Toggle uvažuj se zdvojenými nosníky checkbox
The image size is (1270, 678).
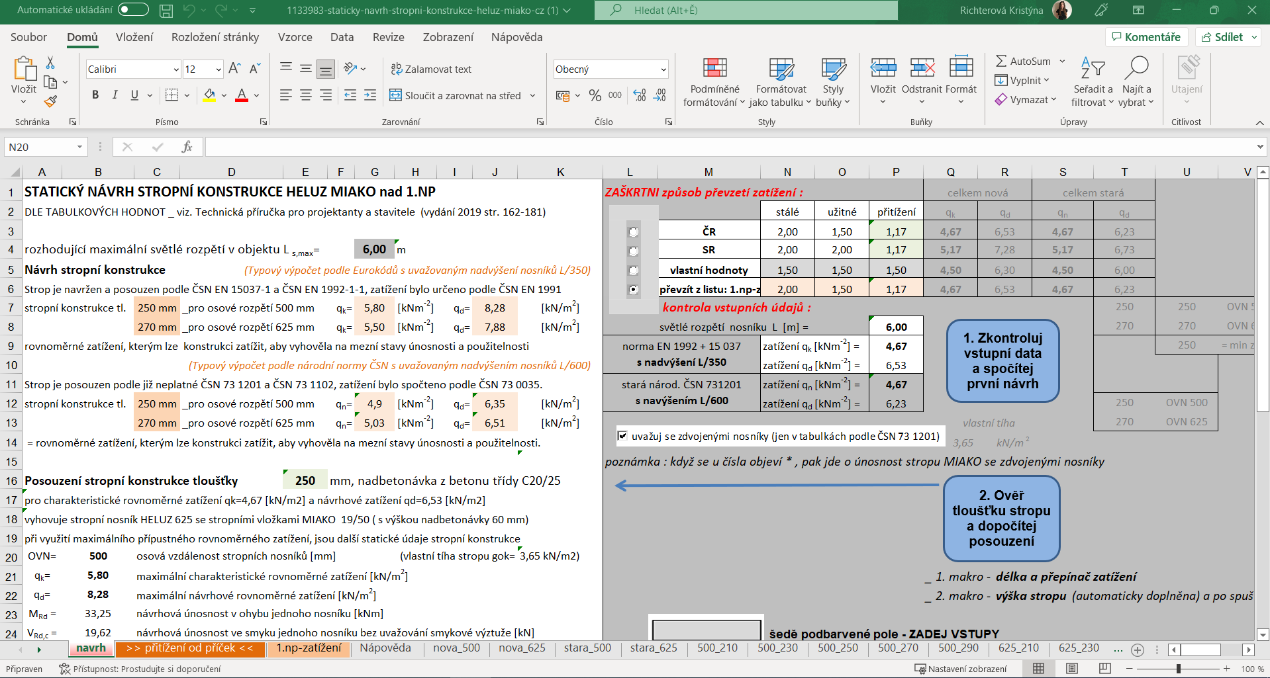(622, 435)
